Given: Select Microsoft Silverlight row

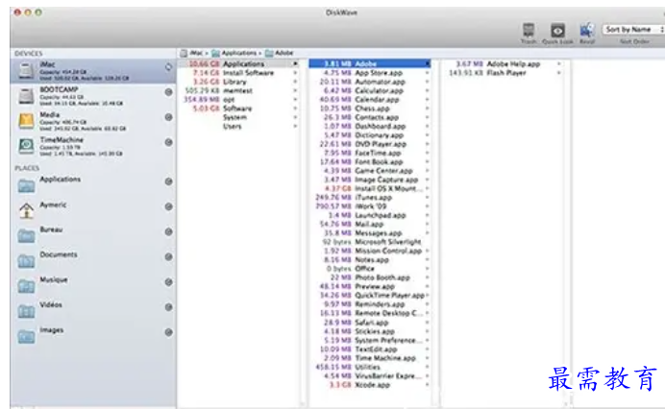Looking at the screenshot, I should click(x=370, y=242).
